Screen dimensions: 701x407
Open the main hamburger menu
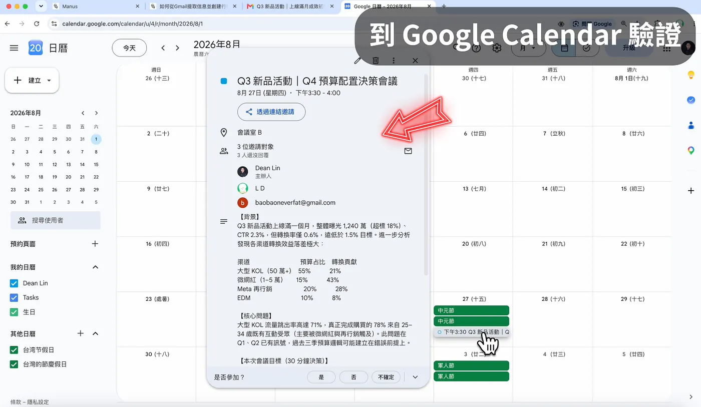click(x=14, y=48)
